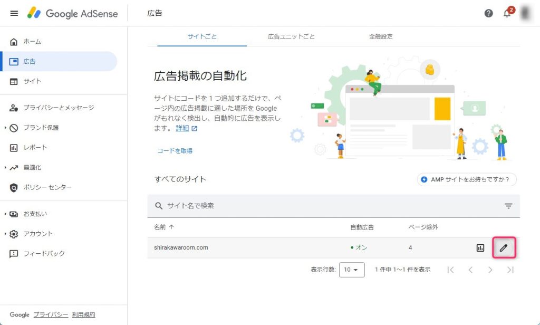540x325 pixels.
Task: Open the report chart icon for shirakawaroom.com
Action: [480, 247]
